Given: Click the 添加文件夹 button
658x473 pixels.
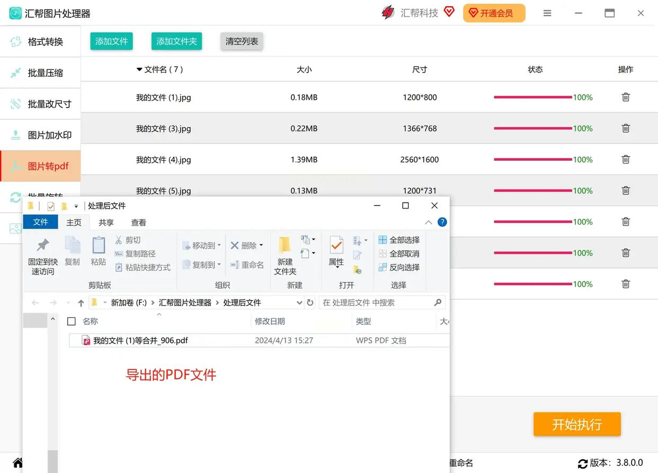Looking at the screenshot, I should [x=176, y=41].
